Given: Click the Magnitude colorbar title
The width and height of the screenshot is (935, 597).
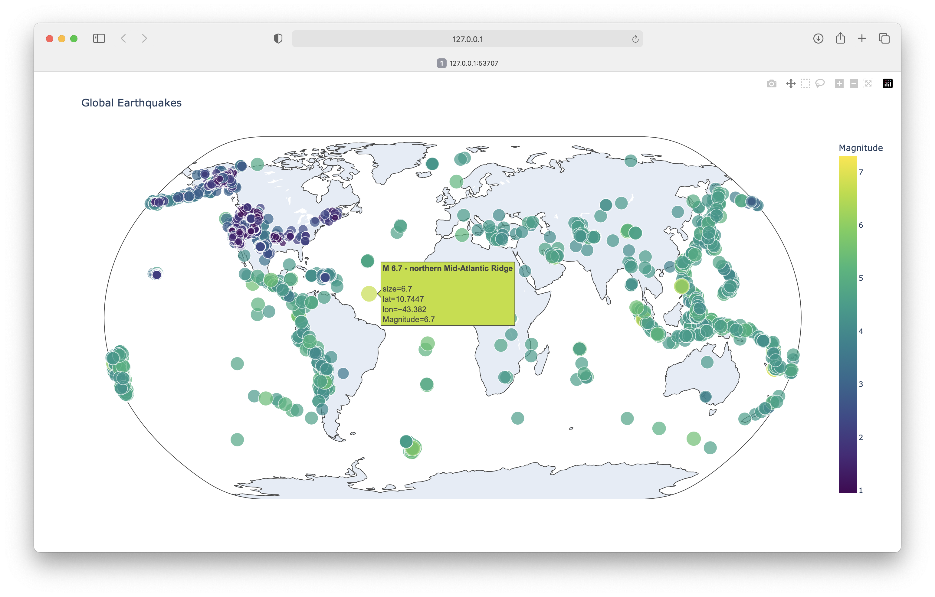Looking at the screenshot, I should tap(861, 148).
